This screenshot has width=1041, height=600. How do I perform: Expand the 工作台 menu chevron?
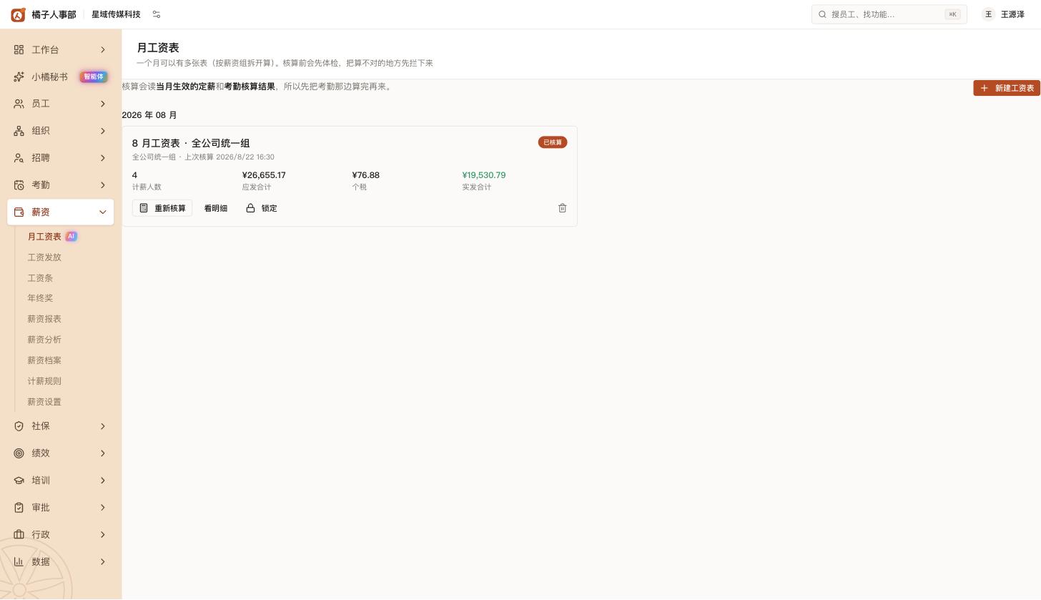(102, 50)
